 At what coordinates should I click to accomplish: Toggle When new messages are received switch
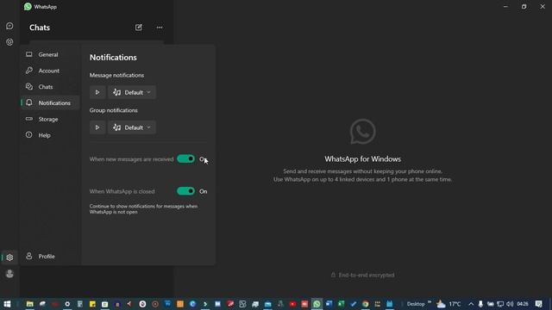pos(186,158)
